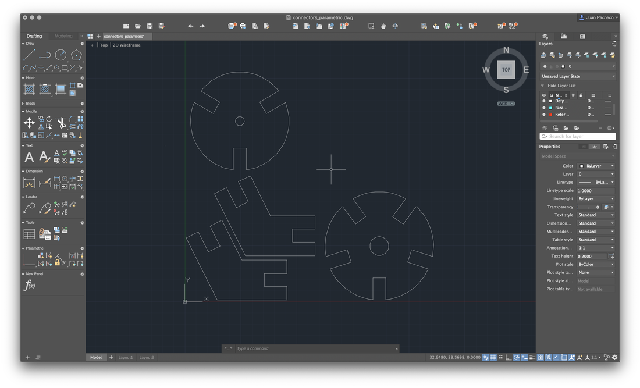Switch to the Layout2 tab
The image size is (640, 388).
pos(147,357)
